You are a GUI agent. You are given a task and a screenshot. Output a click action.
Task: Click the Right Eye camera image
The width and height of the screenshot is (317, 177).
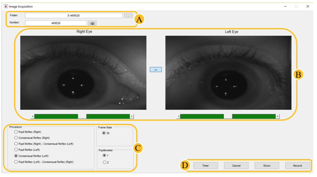point(83,73)
